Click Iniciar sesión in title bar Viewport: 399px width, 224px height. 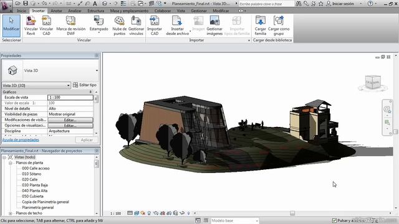[342, 4]
